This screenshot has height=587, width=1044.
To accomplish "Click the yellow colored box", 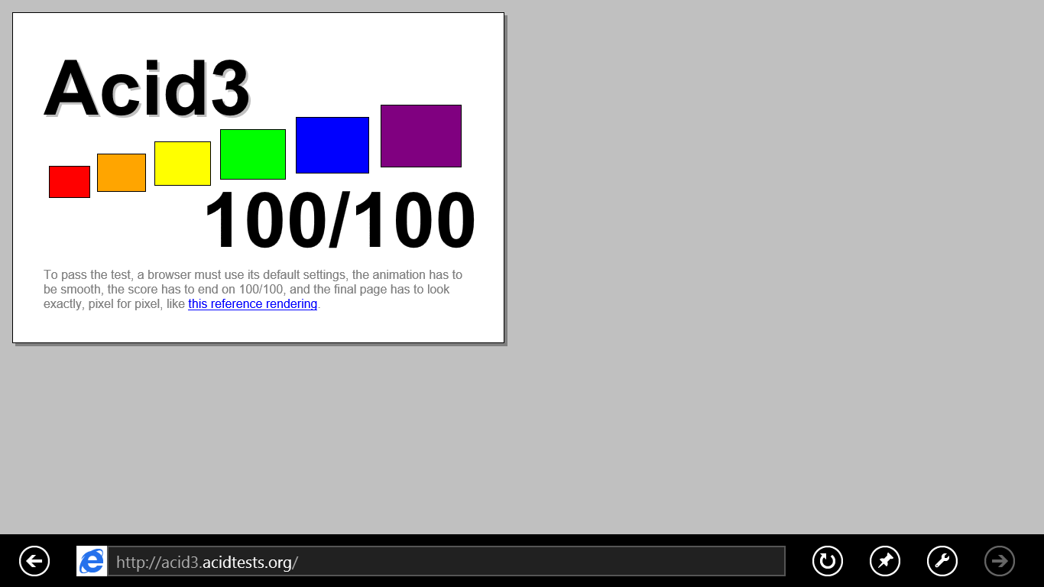I will 183,164.
